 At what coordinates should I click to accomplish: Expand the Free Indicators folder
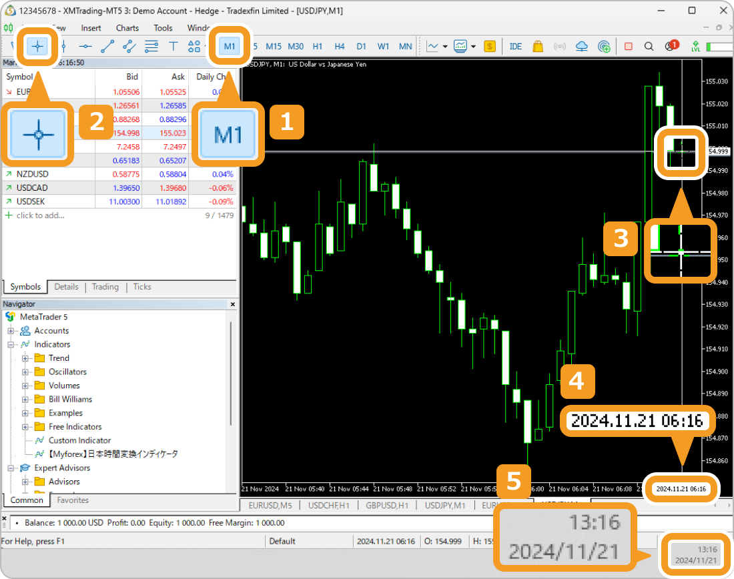tap(25, 427)
